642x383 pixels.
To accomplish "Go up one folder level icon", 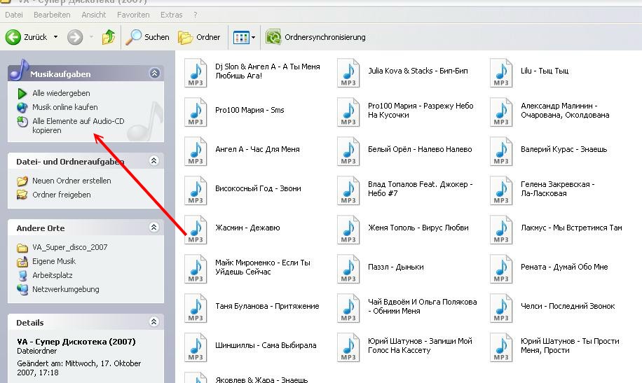I will click(109, 37).
